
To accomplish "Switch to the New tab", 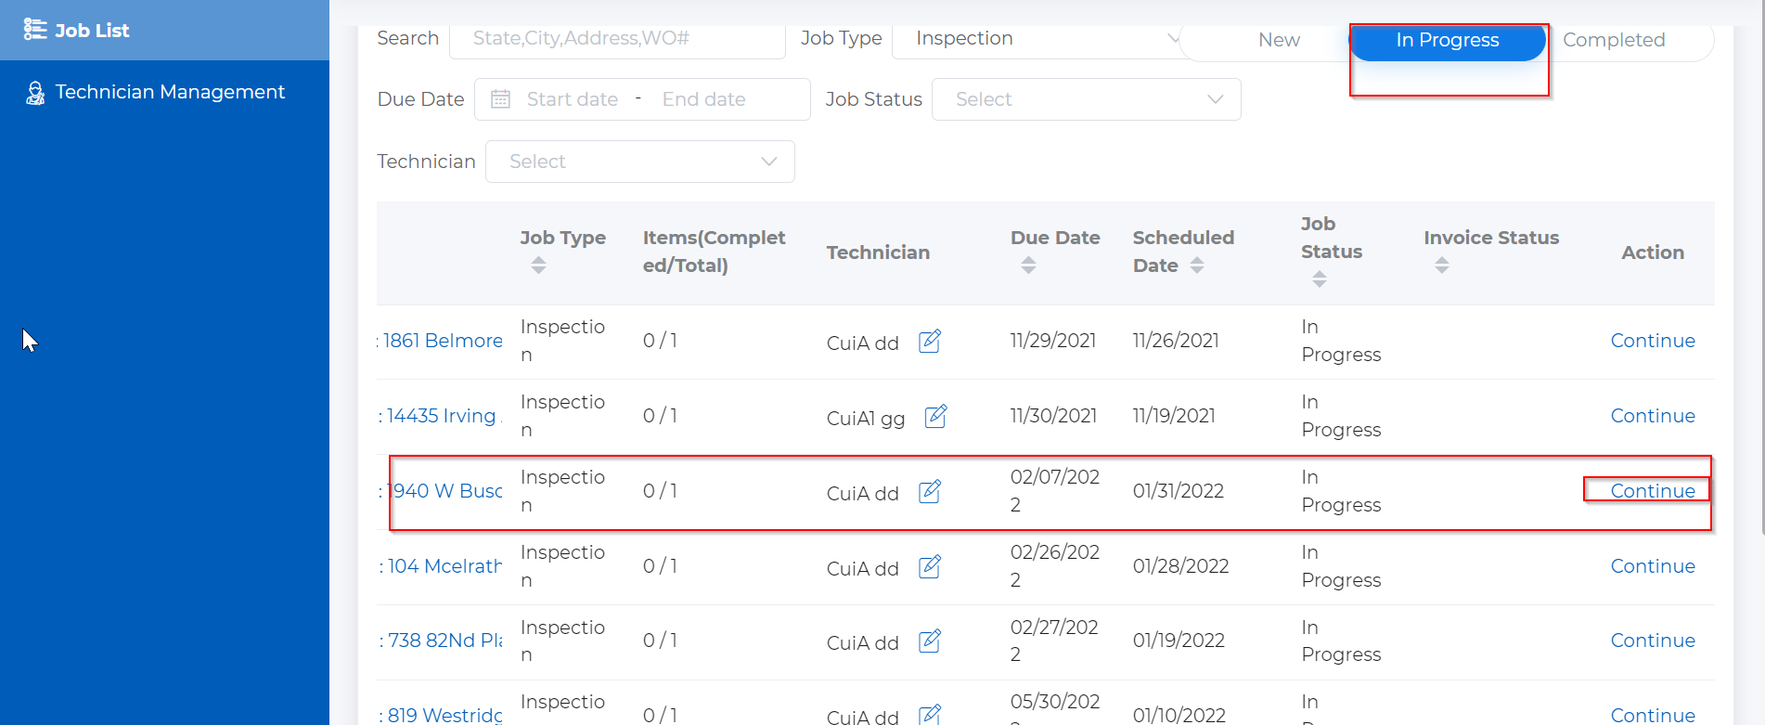I will pyautogui.click(x=1279, y=40).
